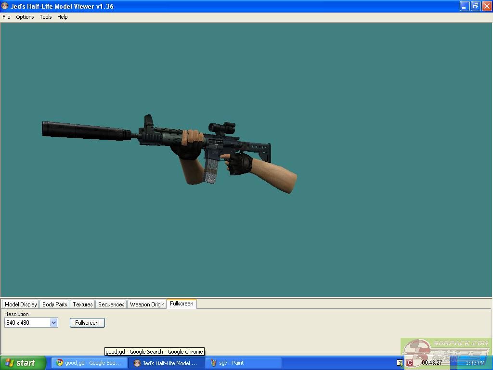This screenshot has width=493, height=370.
Task: Open the Help menu
Action: [x=63, y=17]
